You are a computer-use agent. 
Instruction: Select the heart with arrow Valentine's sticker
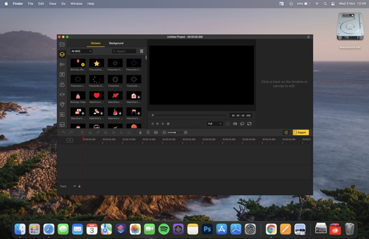(x=115, y=95)
